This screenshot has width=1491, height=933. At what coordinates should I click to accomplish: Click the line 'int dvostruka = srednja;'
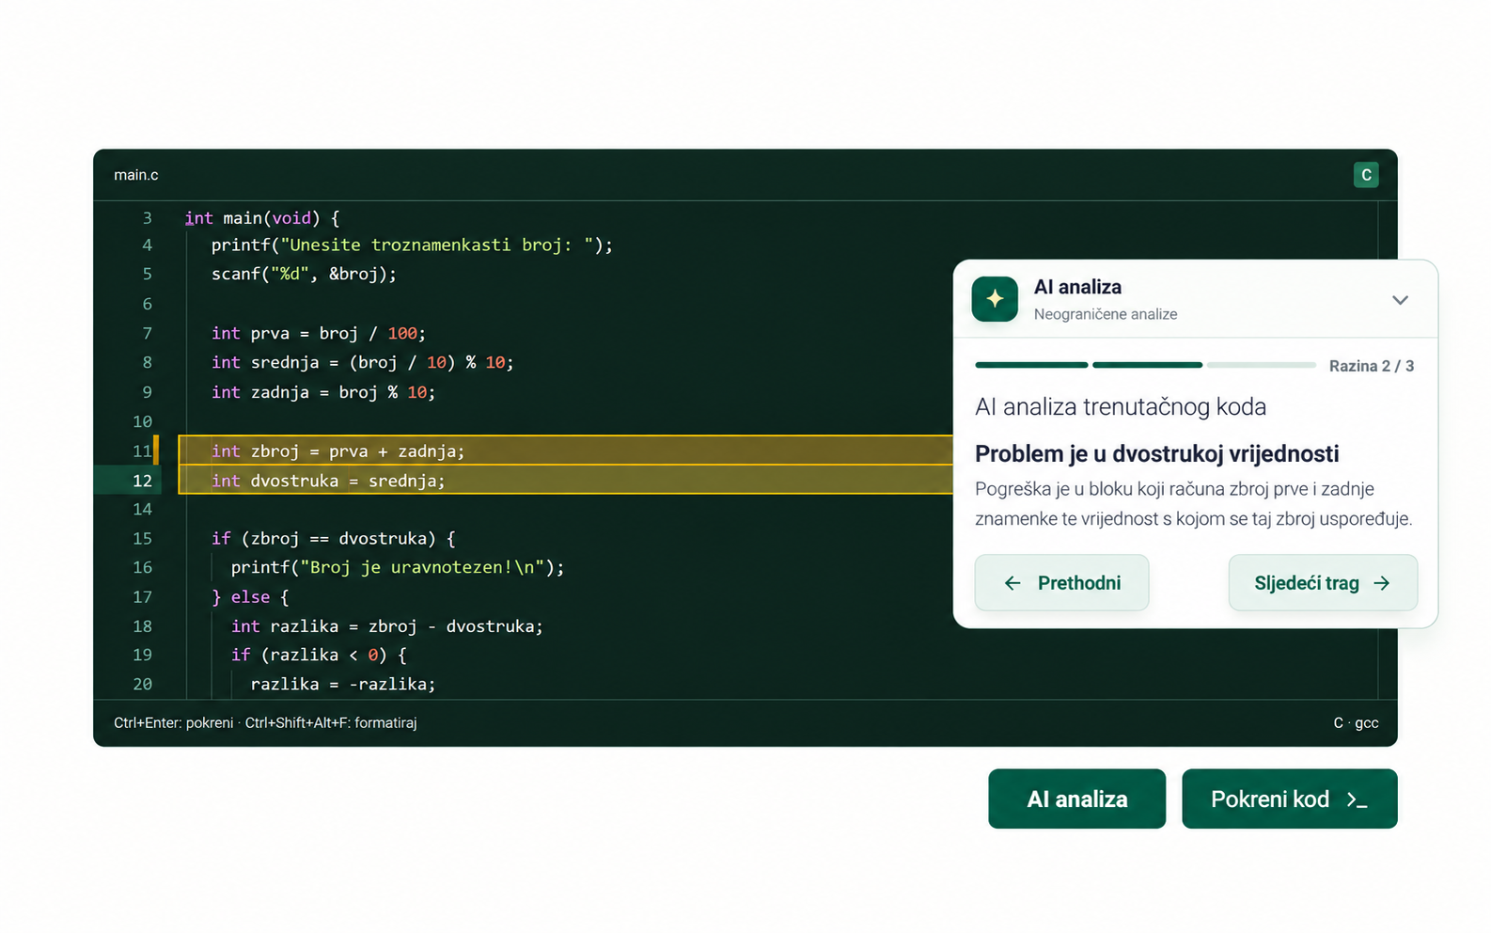coord(328,481)
